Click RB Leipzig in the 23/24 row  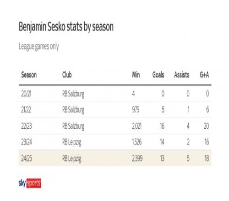[x=71, y=143]
